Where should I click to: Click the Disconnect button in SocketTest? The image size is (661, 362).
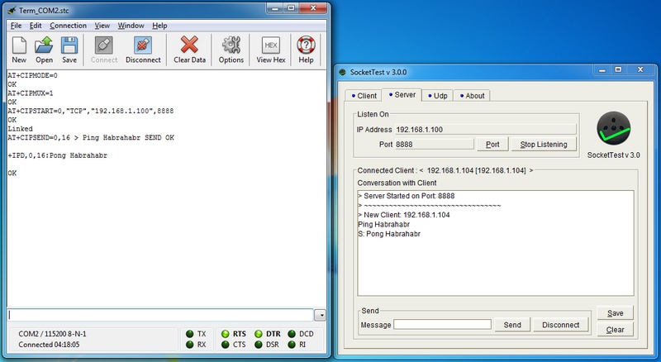(560, 325)
